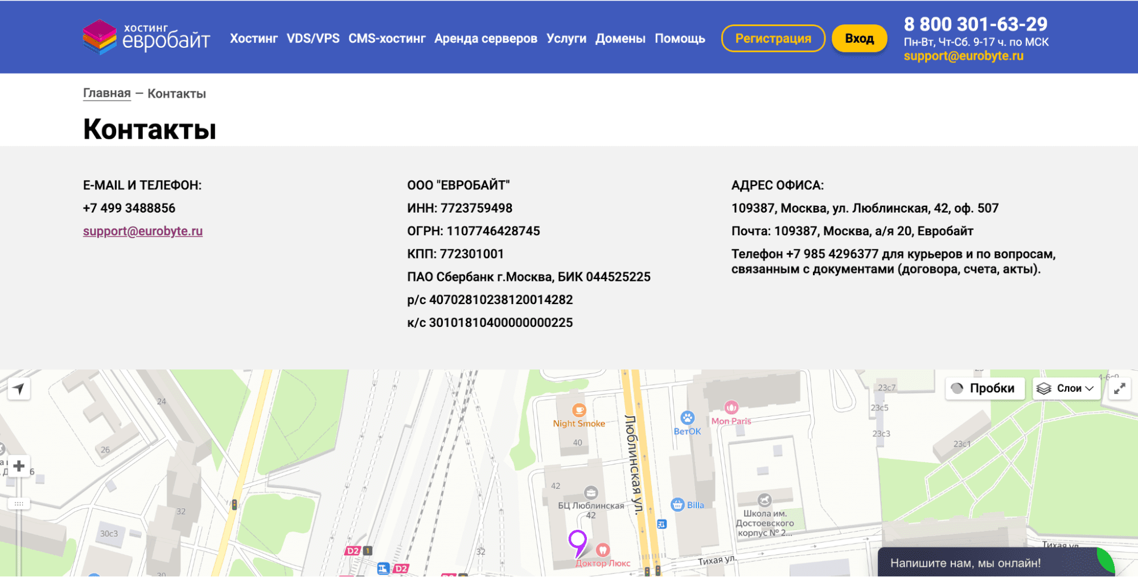Click support@eurobyte.ru link under E-mail section
This screenshot has width=1138, height=577.
143,231
